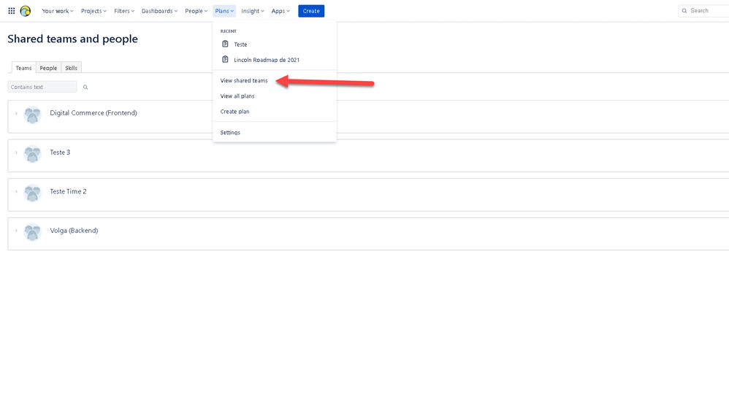Open the Insight dropdown menu
This screenshot has height=402, width=729.
pyautogui.click(x=253, y=11)
